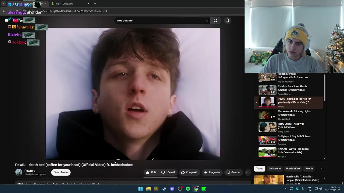Play Childish Gambino - This Is America

coord(289,90)
